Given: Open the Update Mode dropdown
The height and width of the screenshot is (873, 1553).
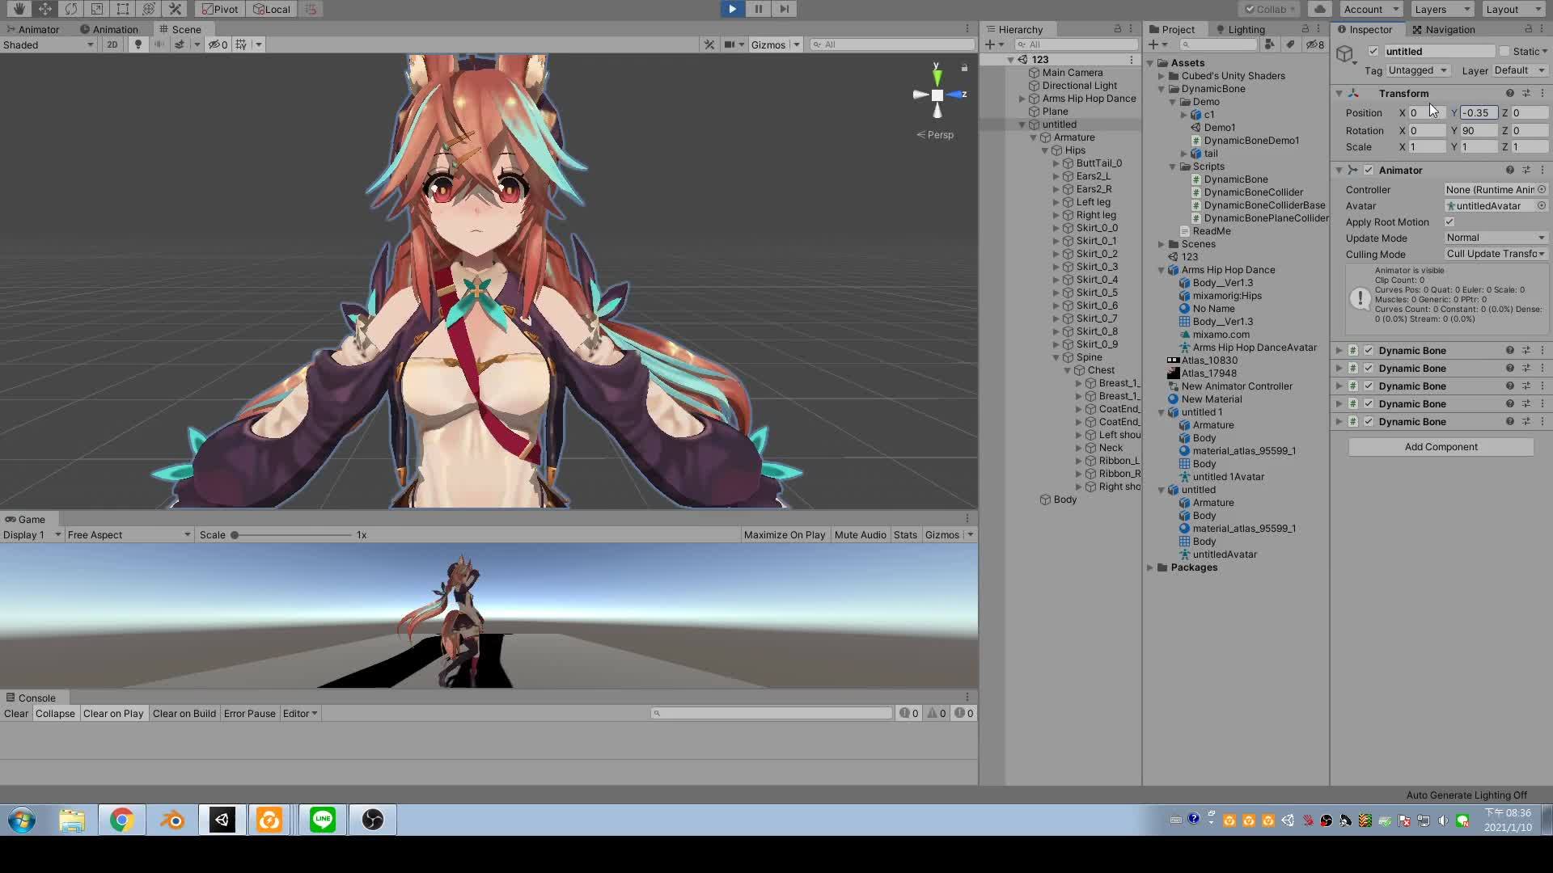Looking at the screenshot, I should pos(1496,238).
